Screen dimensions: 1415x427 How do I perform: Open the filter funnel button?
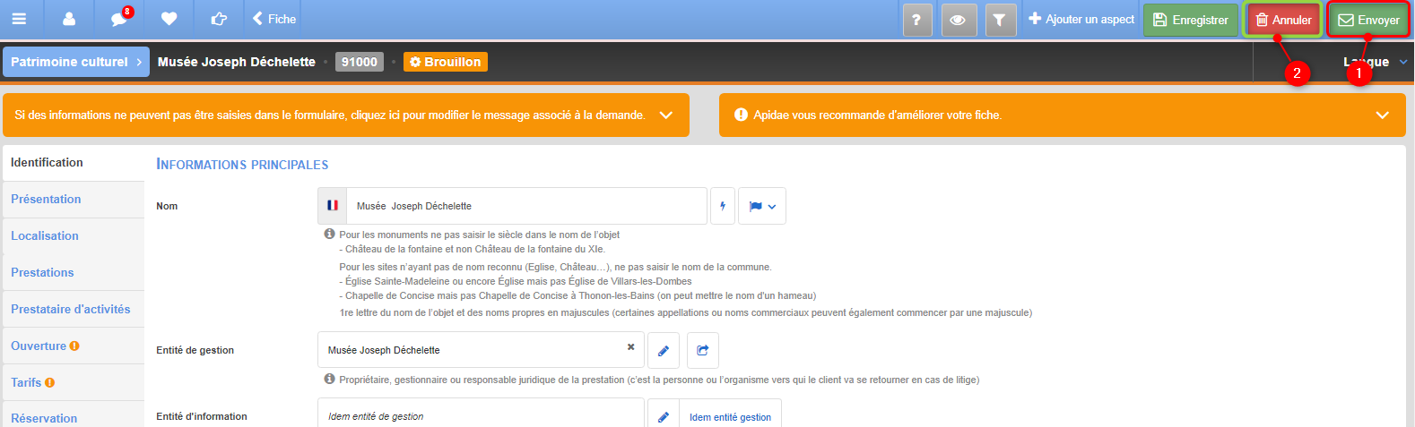click(x=999, y=20)
